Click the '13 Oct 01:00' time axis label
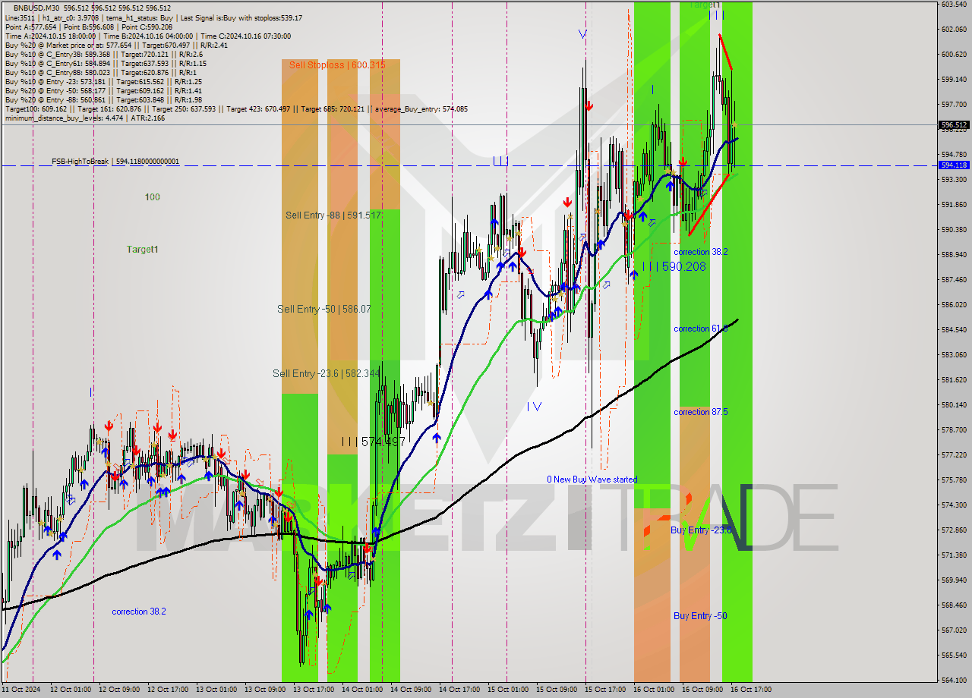Screen dimensions: 972x698 pos(216,690)
